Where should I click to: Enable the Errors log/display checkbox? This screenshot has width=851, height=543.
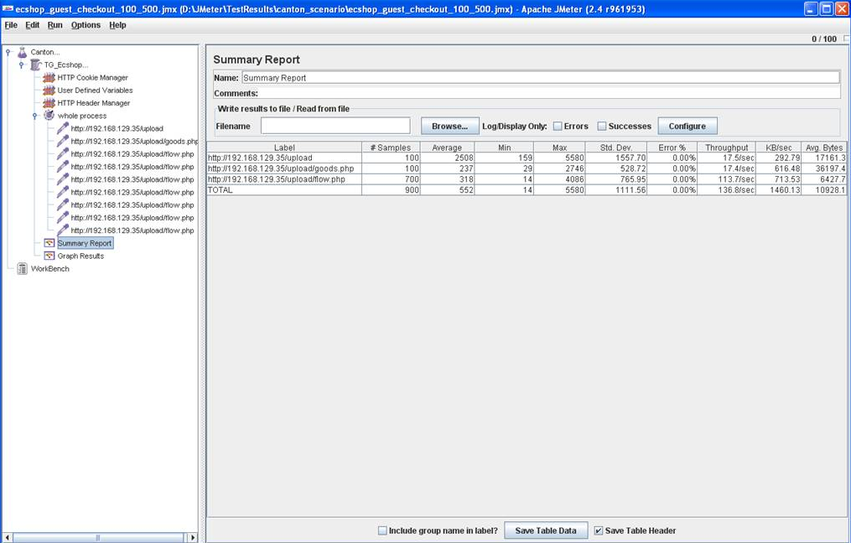tap(558, 126)
